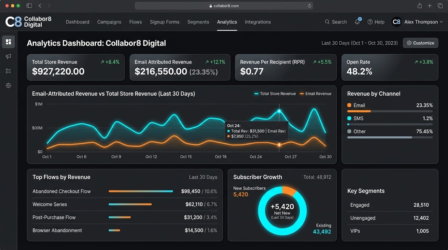
Task: Open the checklist sidebar icon
Action: click(x=8, y=71)
